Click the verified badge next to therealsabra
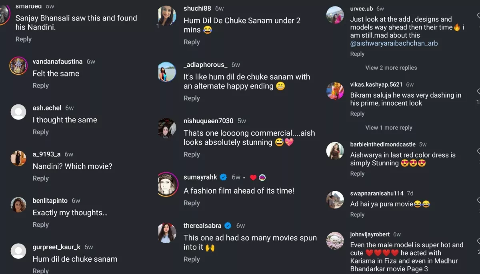The height and width of the screenshot is (274, 480). 228,226
